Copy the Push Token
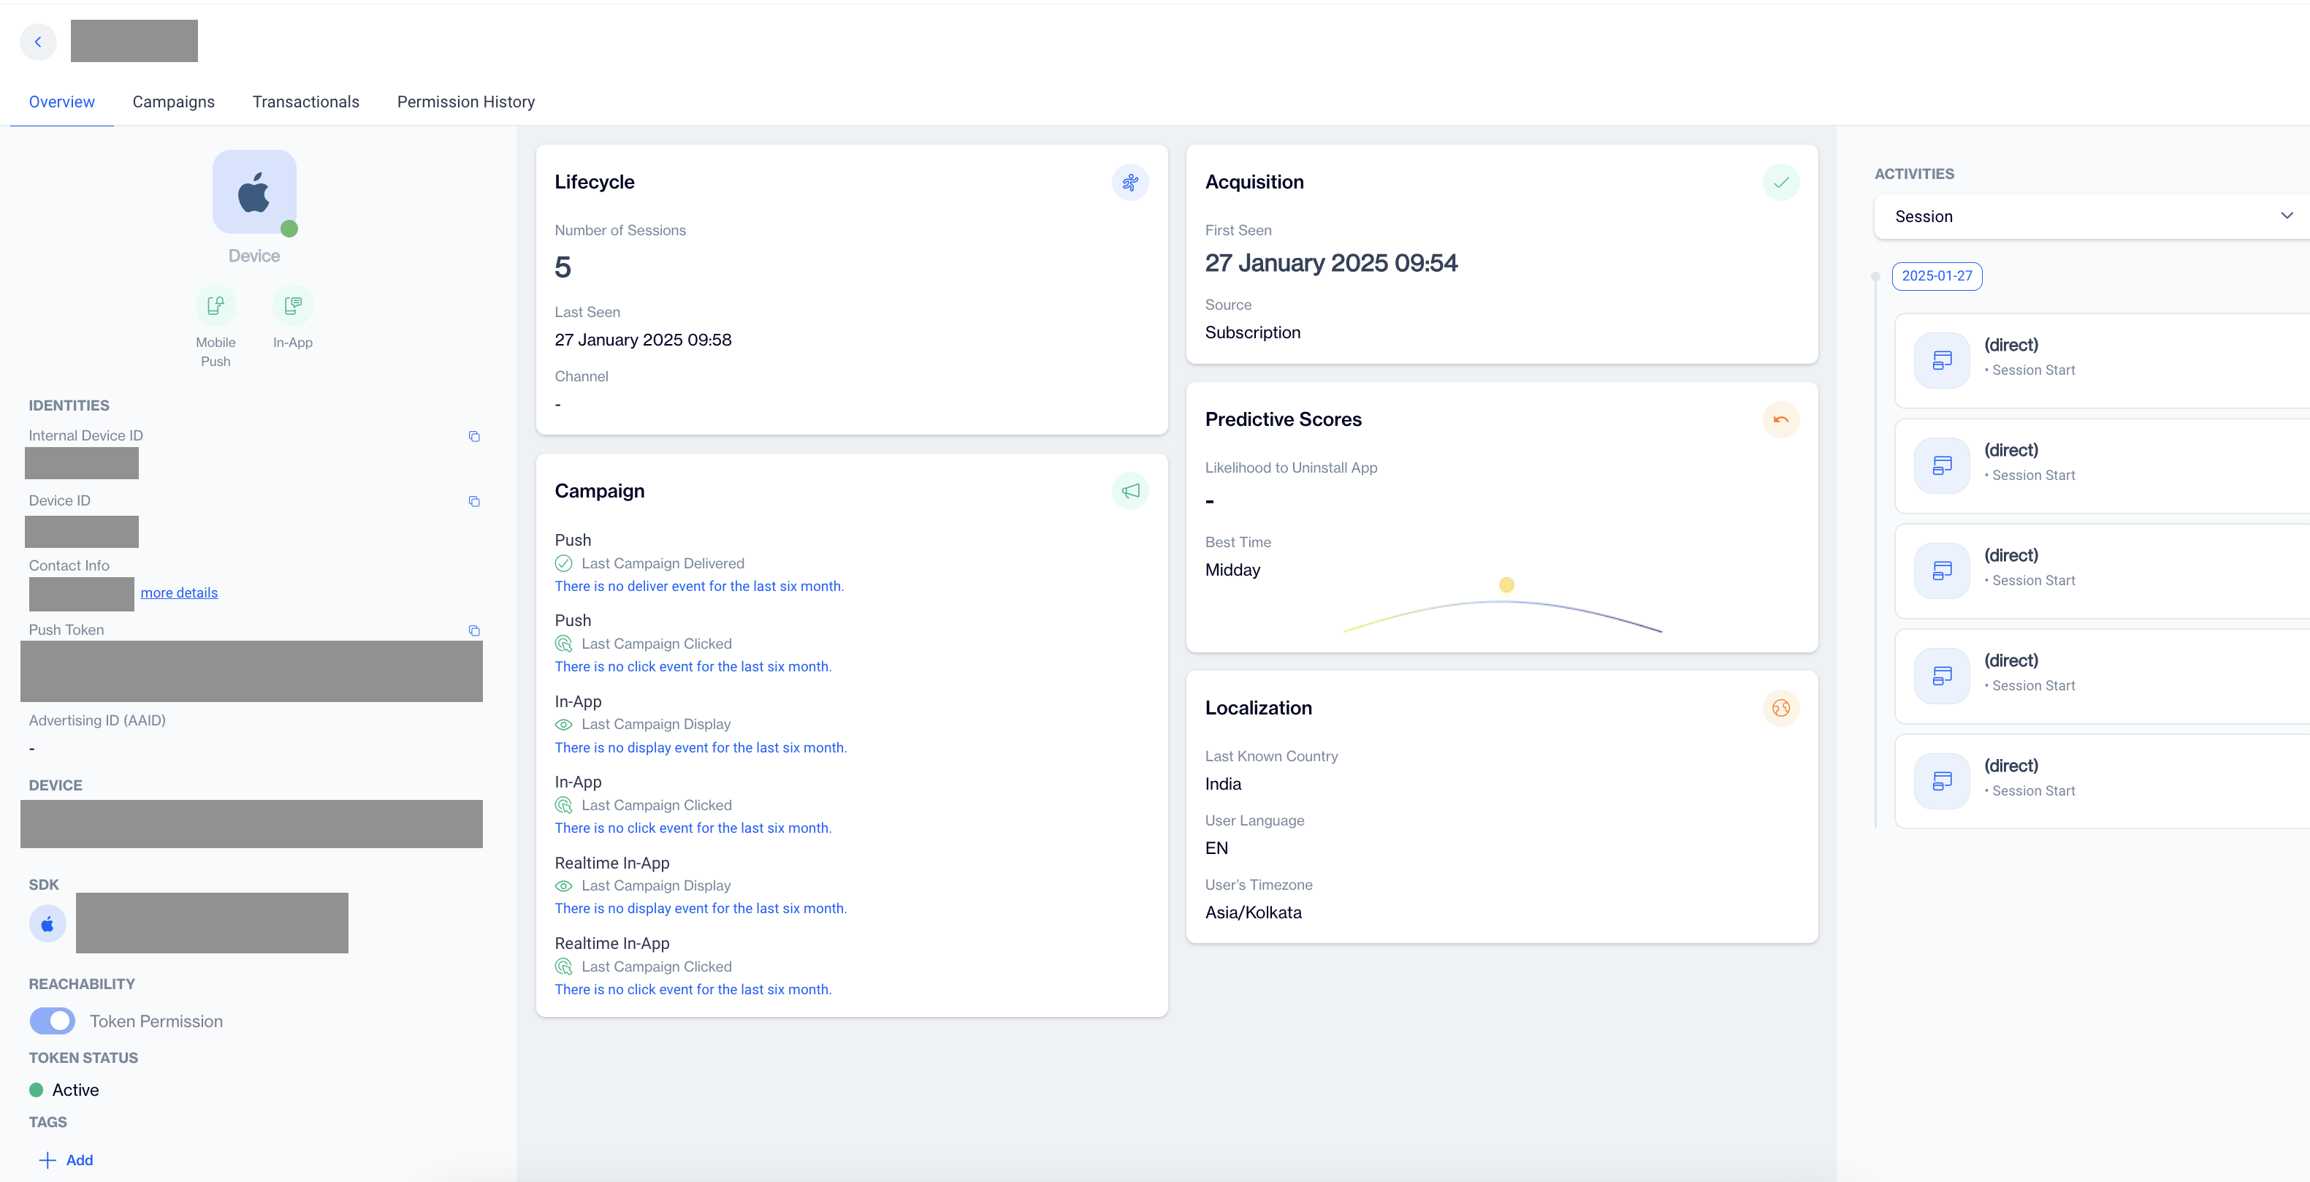 [474, 630]
